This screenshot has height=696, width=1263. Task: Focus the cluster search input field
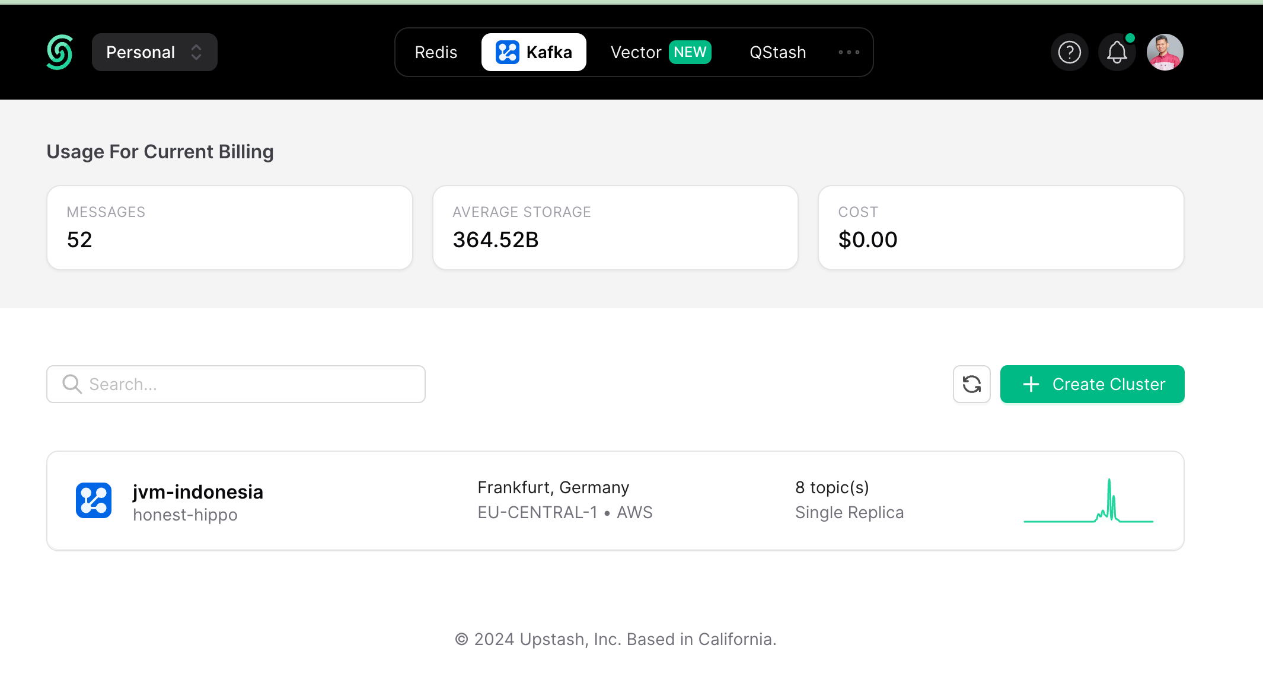click(x=237, y=383)
